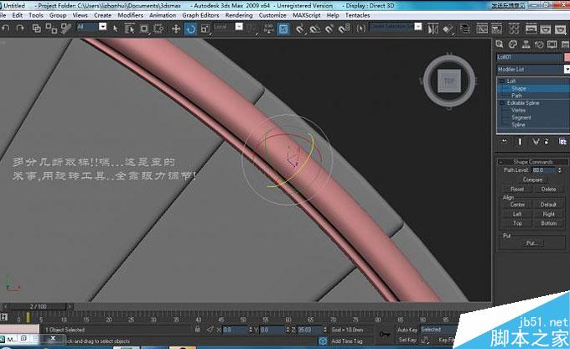Open the MAXScript menu

point(307,15)
